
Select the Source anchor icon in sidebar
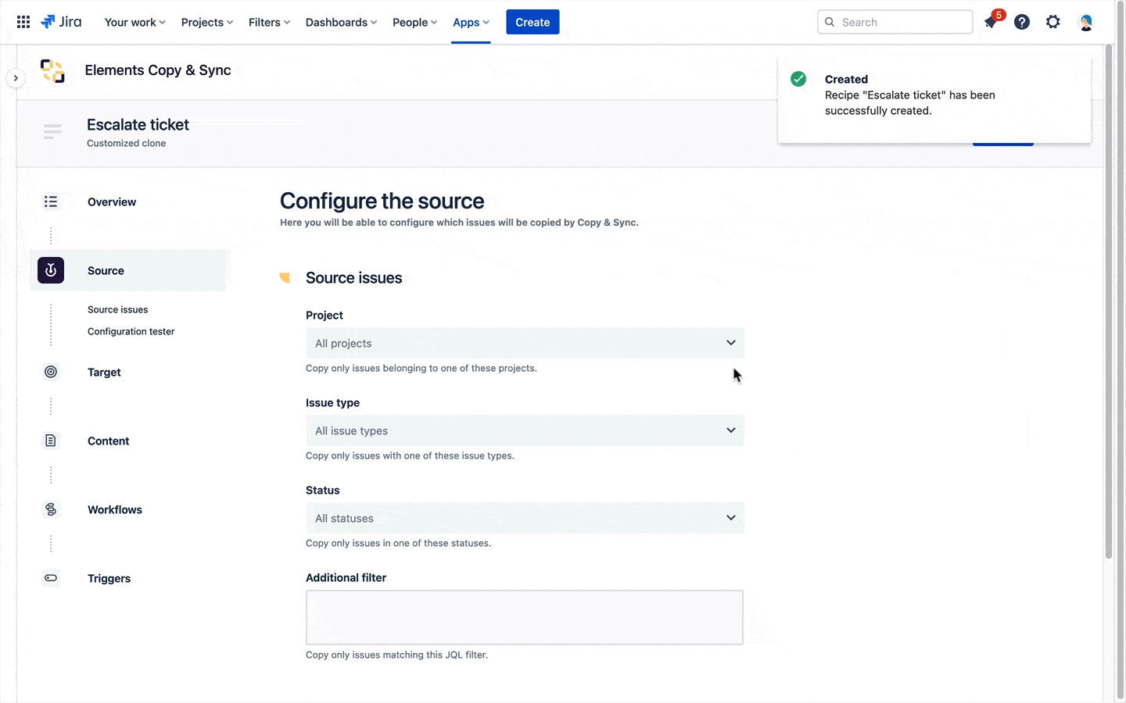pyautogui.click(x=50, y=269)
